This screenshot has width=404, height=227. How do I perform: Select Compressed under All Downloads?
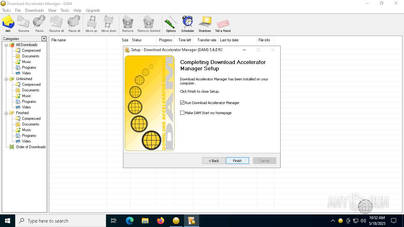click(31, 50)
